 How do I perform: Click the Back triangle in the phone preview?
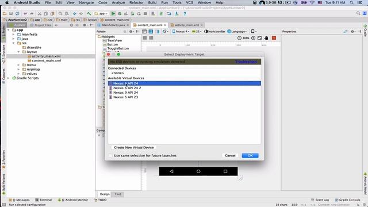171,171
